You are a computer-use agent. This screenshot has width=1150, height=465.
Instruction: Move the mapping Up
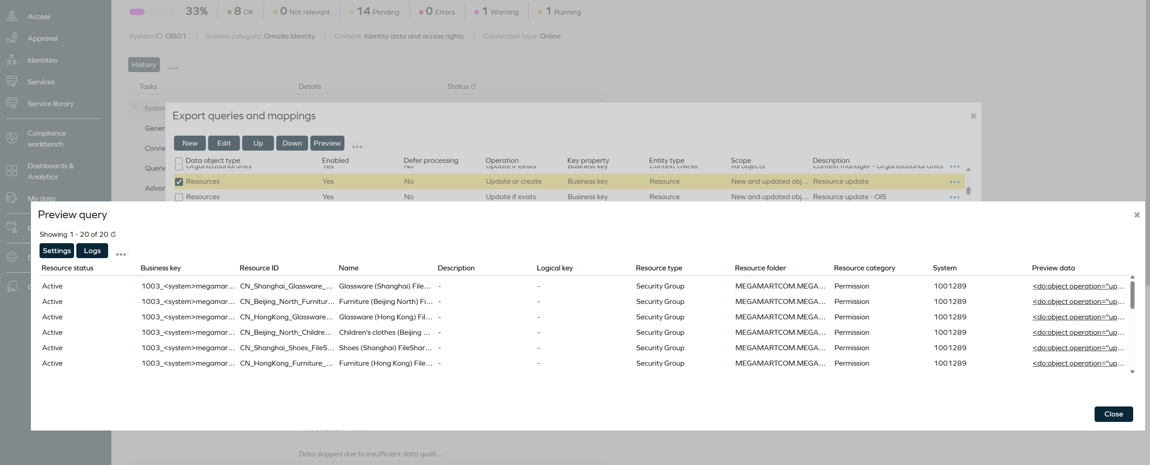258,143
